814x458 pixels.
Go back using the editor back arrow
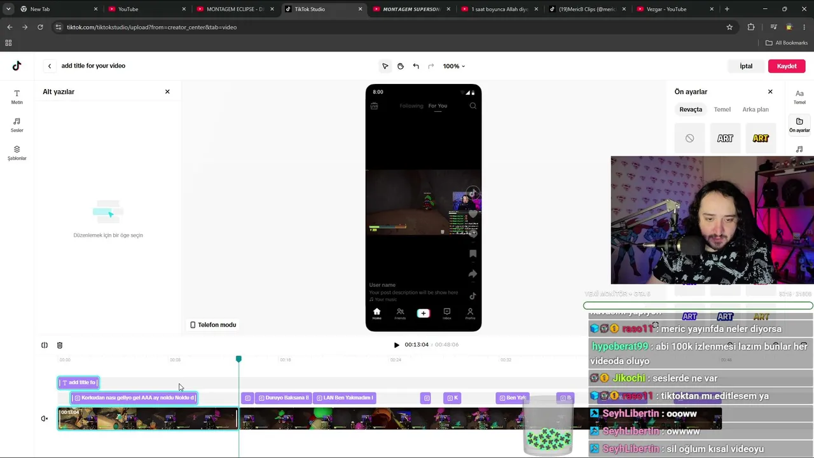pos(49,66)
